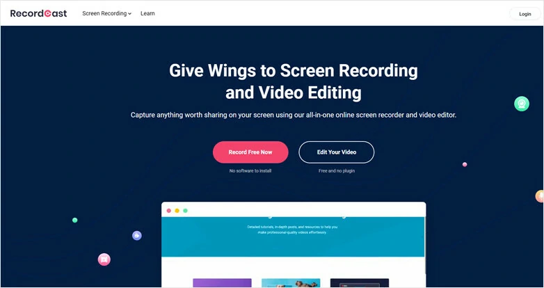Click the preview browser window's teal banner
This screenshot has height=288, width=544.
click(293, 237)
